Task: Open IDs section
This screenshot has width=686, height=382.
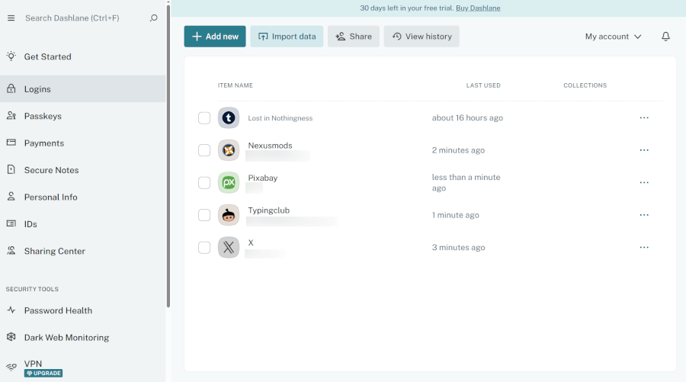Action: [82, 224]
